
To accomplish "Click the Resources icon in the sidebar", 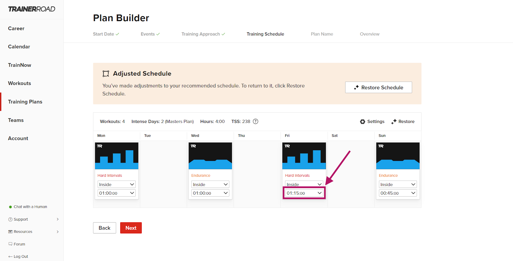I will point(10,232).
